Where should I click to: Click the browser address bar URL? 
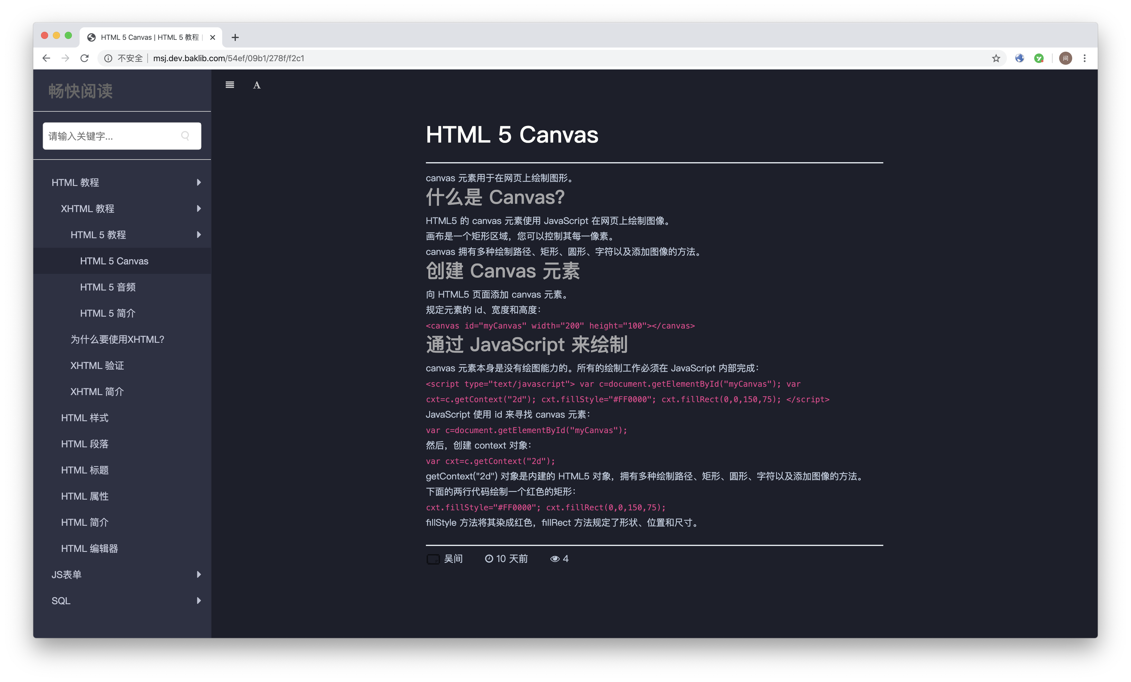[229, 58]
